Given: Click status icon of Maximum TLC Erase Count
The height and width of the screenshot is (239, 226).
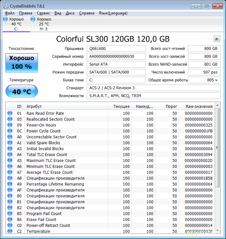Looking at the screenshot, I should click(x=10, y=161).
